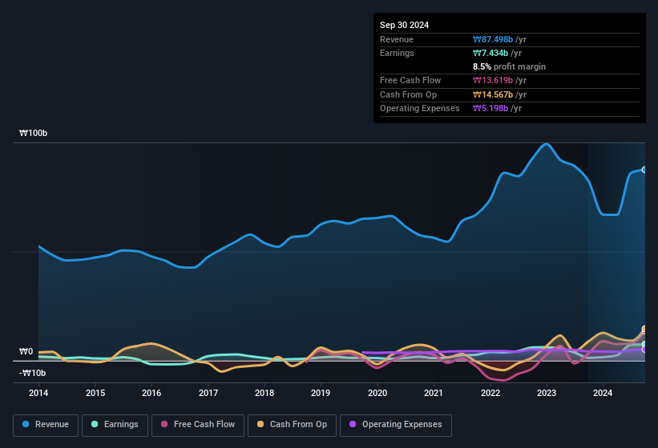Select the 2020 x-axis label
This screenshot has width=658, height=448.
[377, 393]
